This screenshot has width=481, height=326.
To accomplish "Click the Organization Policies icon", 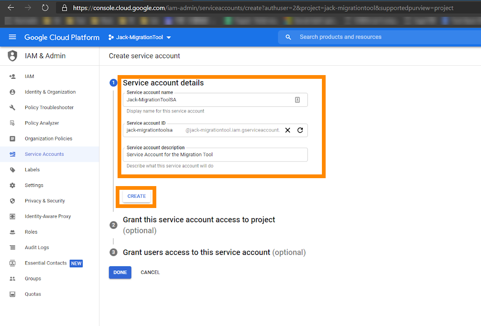I will click(12, 139).
